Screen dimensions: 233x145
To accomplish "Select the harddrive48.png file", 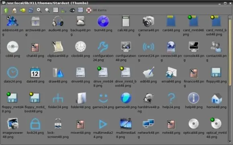I will (x=149, y=98).
